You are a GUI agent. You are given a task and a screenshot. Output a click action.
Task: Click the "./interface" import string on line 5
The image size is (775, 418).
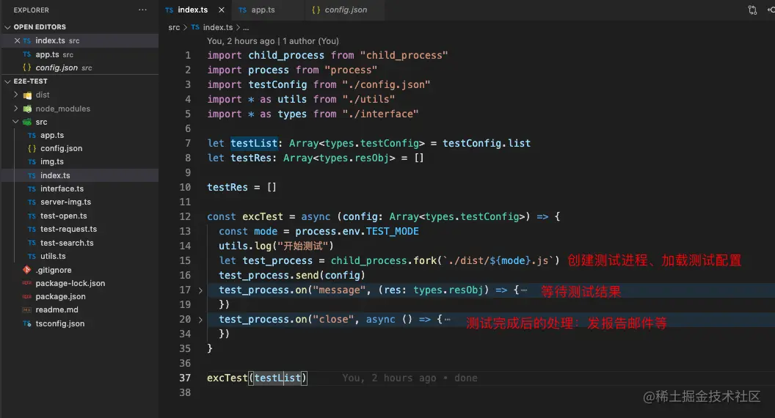click(381, 114)
